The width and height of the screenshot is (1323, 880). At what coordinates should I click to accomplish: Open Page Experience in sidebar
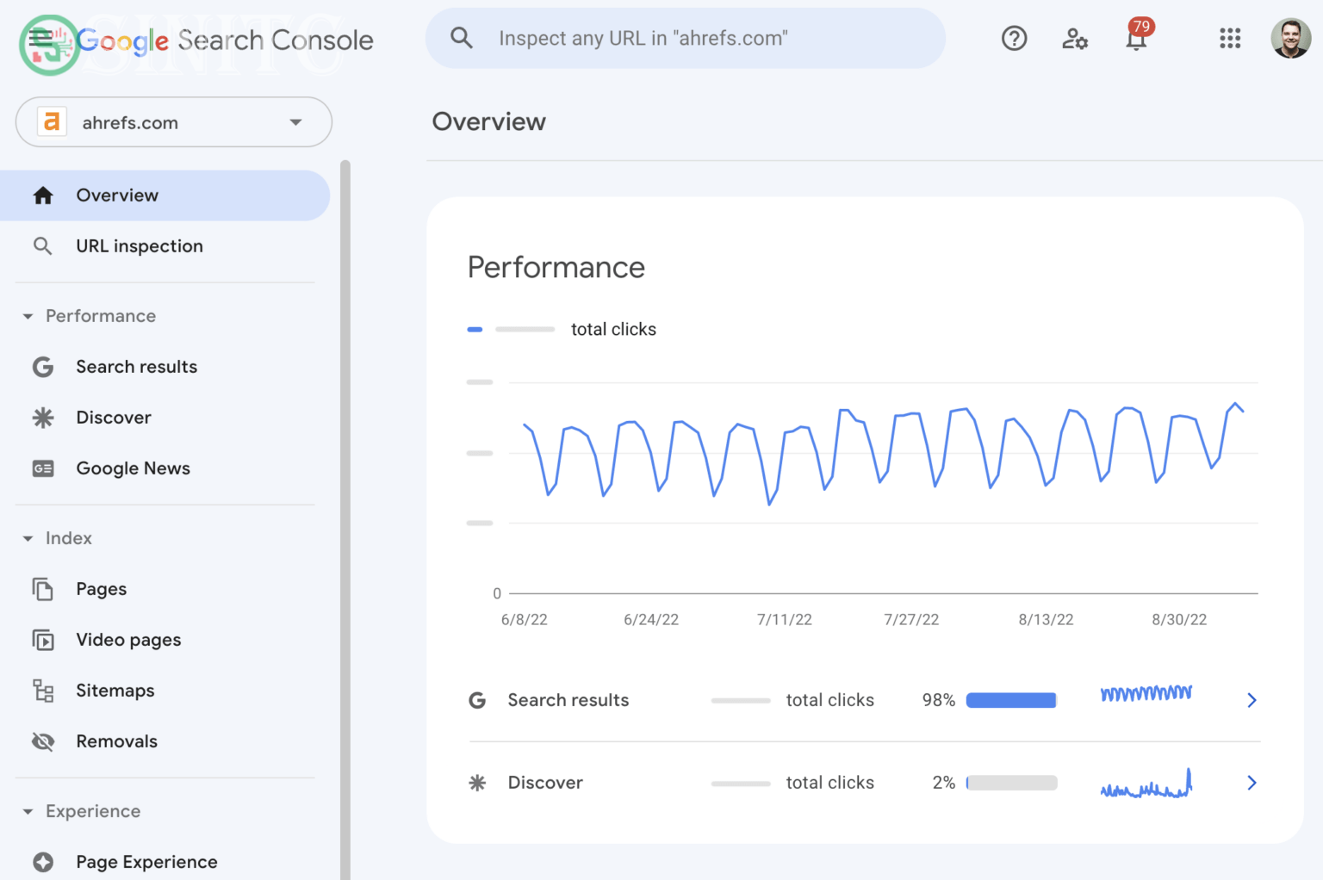(x=165, y=862)
